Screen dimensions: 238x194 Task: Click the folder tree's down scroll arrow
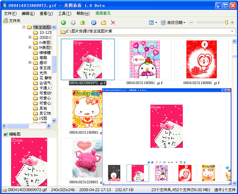(54, 120)
